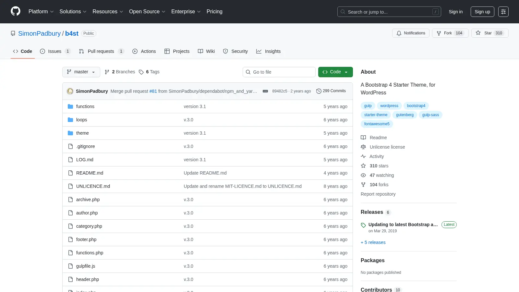
Task: Click Report repository link
Action: 378,194
